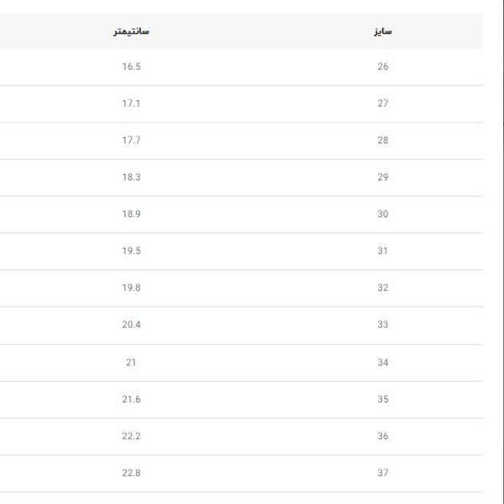Click the 22.8 centimeter value
This screenshot has height=504, width=504.
tap(131, 473)
